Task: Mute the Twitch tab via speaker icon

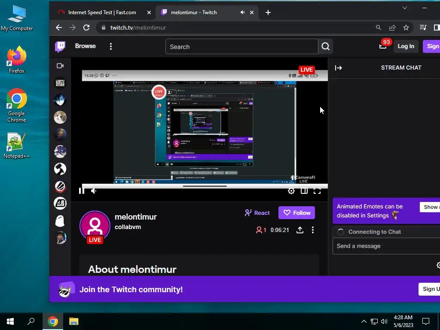Action: click(242, 12)
